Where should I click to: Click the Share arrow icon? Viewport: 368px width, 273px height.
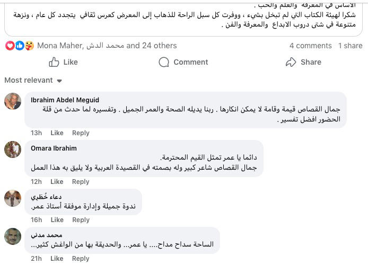(291, 62)
